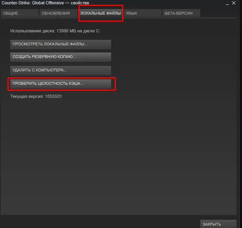
Task: Click УДАЛИТЬ С КОМПЬЮТЕРА button
Action: click(61, 71)
